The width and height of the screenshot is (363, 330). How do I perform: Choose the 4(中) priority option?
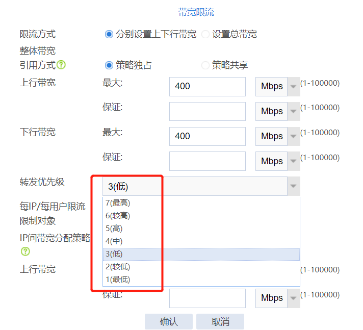pyautogui.click(x=114, y=241)
